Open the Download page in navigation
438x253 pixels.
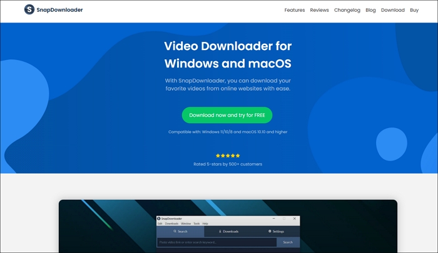click(x=393, y=10)
